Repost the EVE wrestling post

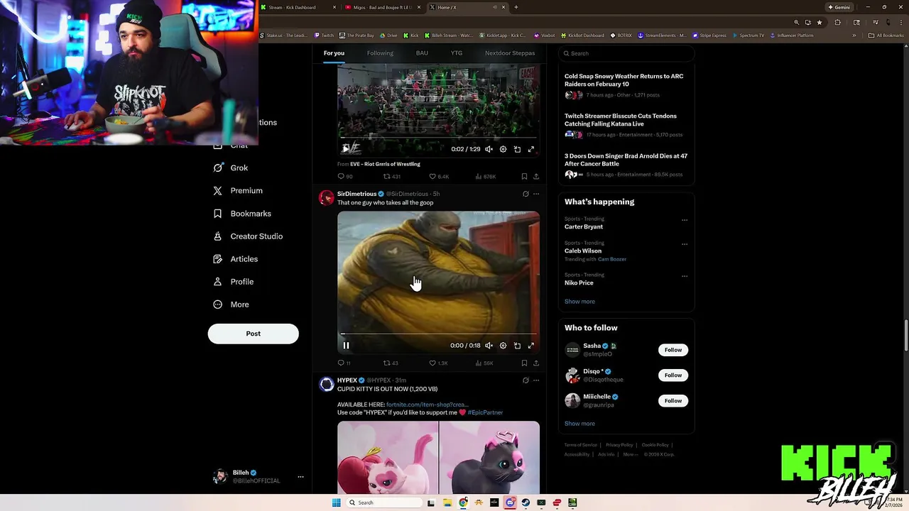pyautogui.click(x=392, y=177)
